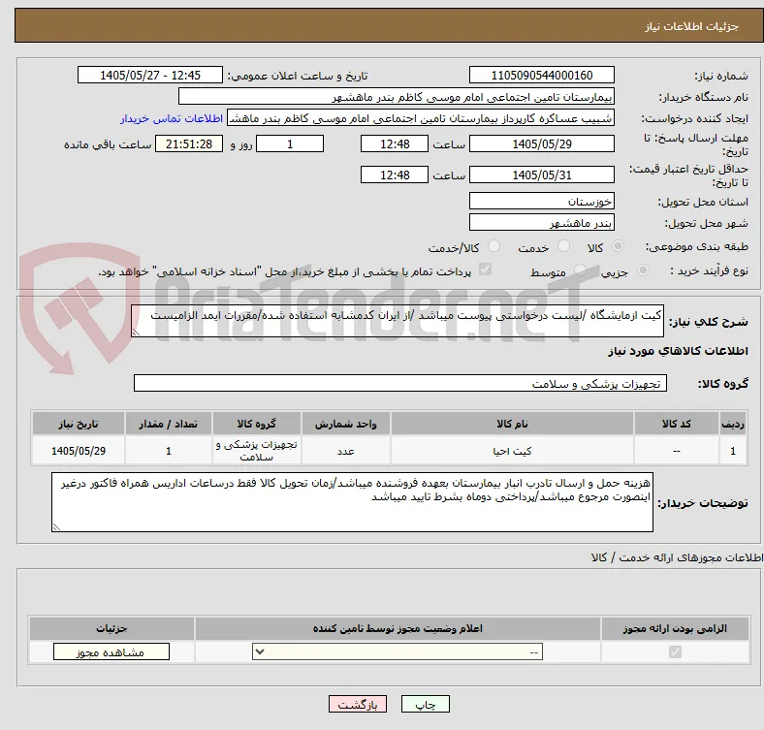Viewport: 764px width, 730px height.
Task: Click the اطلاعات مجوزهای ارائه خدمت / کالا heading
Action: pos(677,557)
